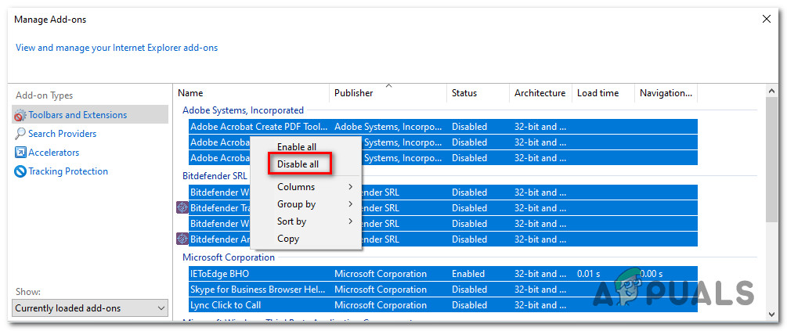
Task: Choose Disable all from context menu
Action: click(298, 164)
